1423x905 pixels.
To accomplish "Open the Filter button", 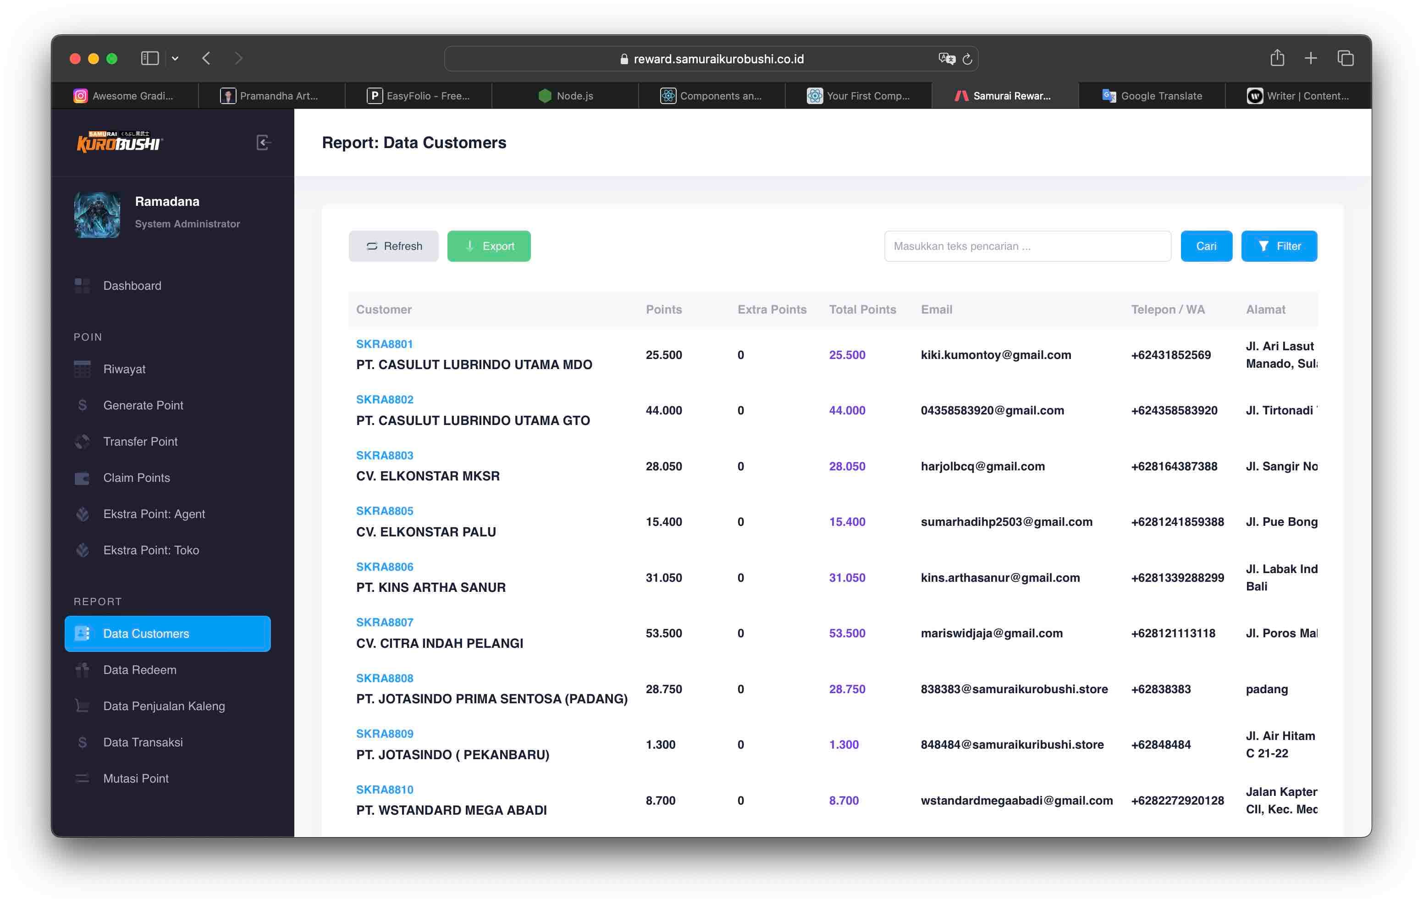I will tap(1279, 246).
